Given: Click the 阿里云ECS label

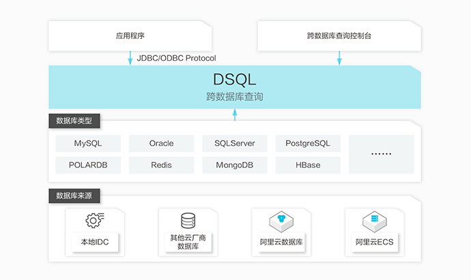Looking at the screenshot, I should pos(375,242).
